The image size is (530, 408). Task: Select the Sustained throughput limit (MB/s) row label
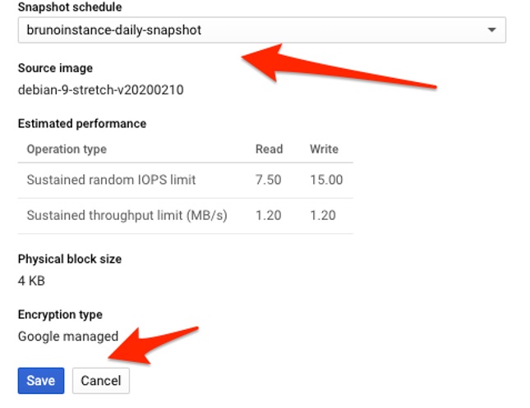(127, 216)
